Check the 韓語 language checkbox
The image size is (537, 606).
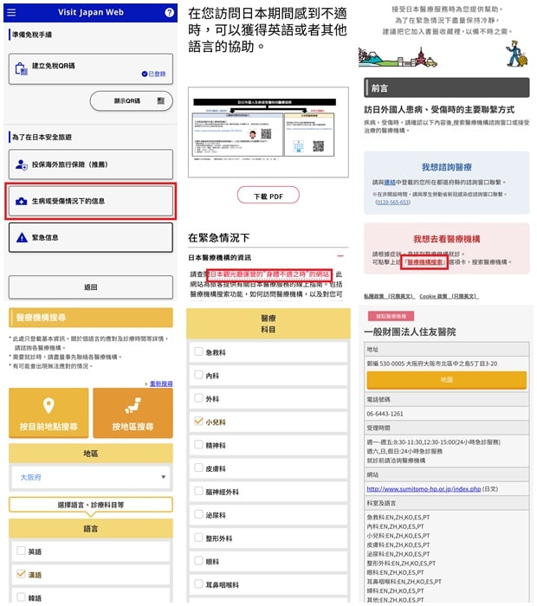(22, 597)
